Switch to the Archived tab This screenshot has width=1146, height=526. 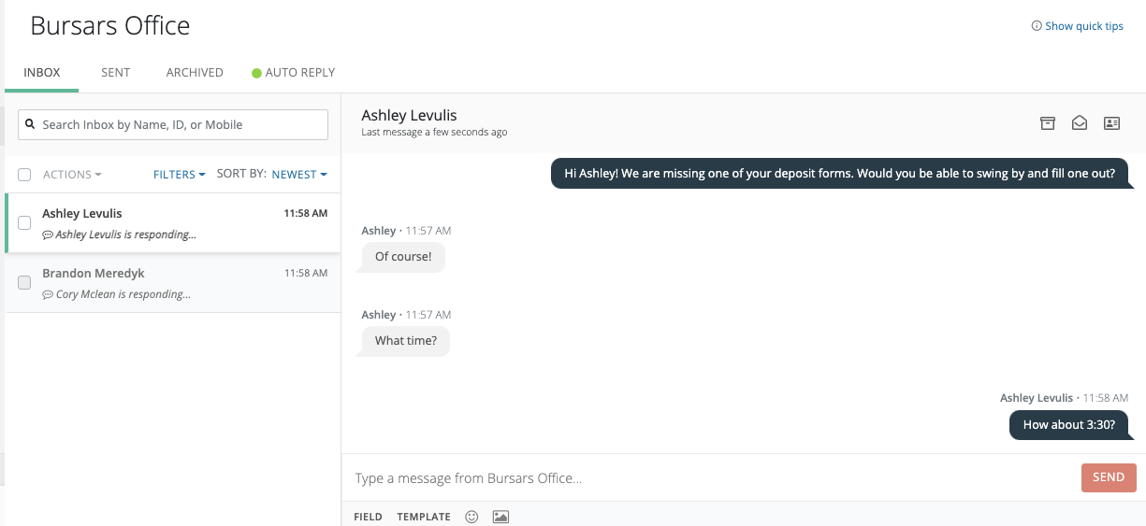195,73
